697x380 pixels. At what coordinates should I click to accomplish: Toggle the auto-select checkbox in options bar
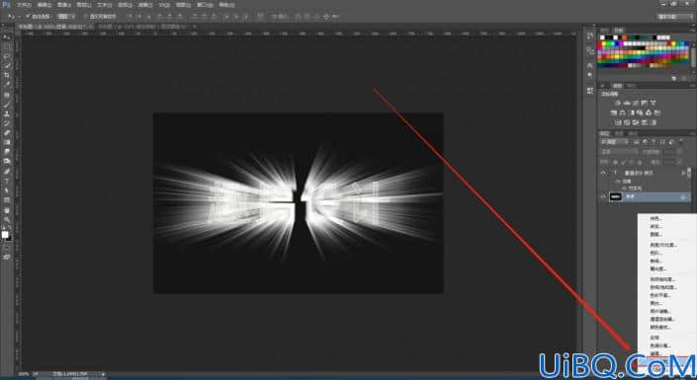28,16
